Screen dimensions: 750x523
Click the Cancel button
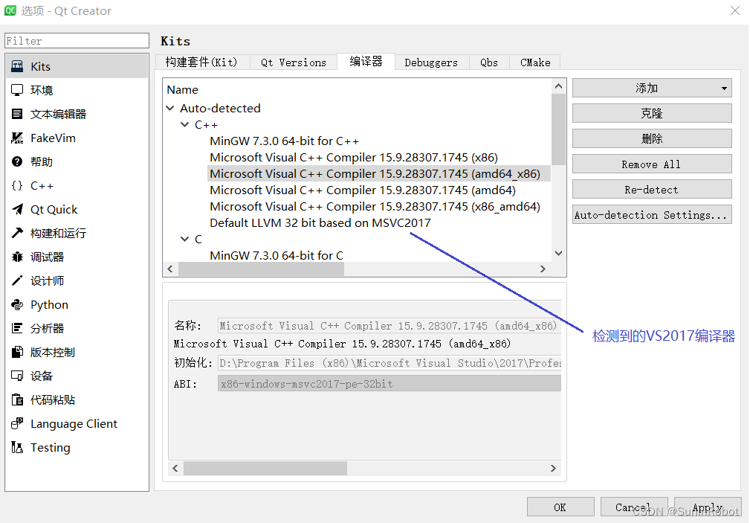point(634,507)
